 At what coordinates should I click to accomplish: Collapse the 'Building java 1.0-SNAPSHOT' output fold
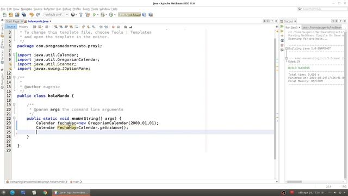point(287,48)
